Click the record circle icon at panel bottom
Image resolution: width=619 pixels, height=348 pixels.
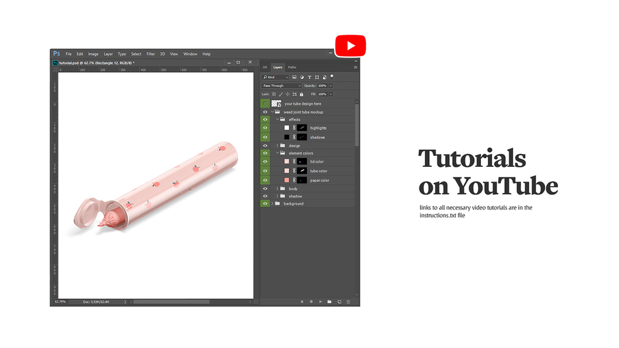[x=311, y=302]
